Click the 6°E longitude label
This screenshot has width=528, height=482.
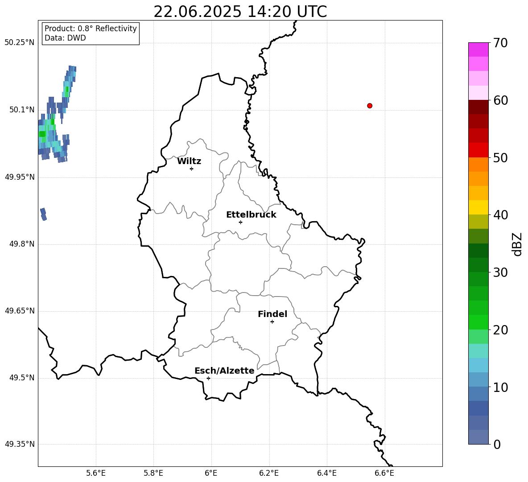coord(211,473)
